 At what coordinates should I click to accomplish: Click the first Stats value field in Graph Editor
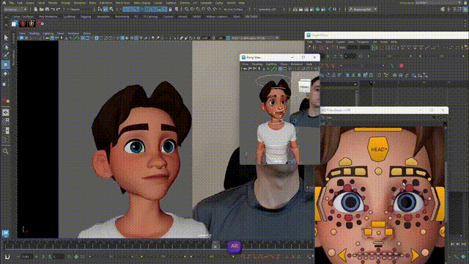[352, 48]
